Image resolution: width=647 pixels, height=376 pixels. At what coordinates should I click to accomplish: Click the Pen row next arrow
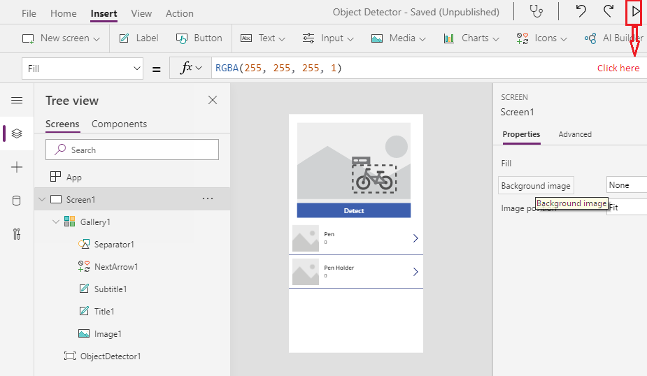[415, 238]
